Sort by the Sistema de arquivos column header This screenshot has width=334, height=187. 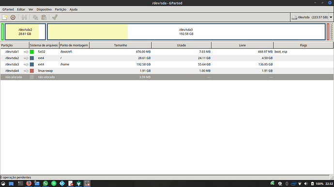click(x=44, y=45)
